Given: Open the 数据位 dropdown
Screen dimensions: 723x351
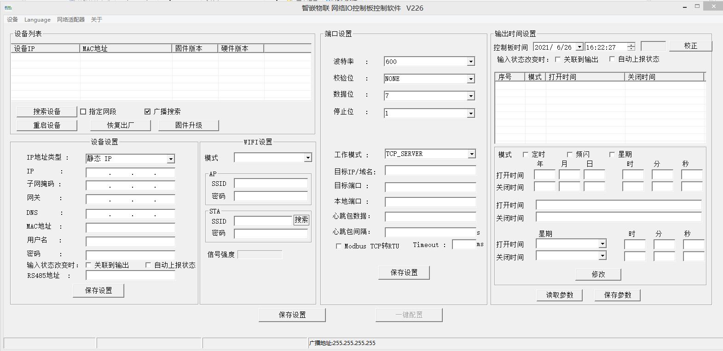Looking at the screenshot, I should click(x=470, y=96).
